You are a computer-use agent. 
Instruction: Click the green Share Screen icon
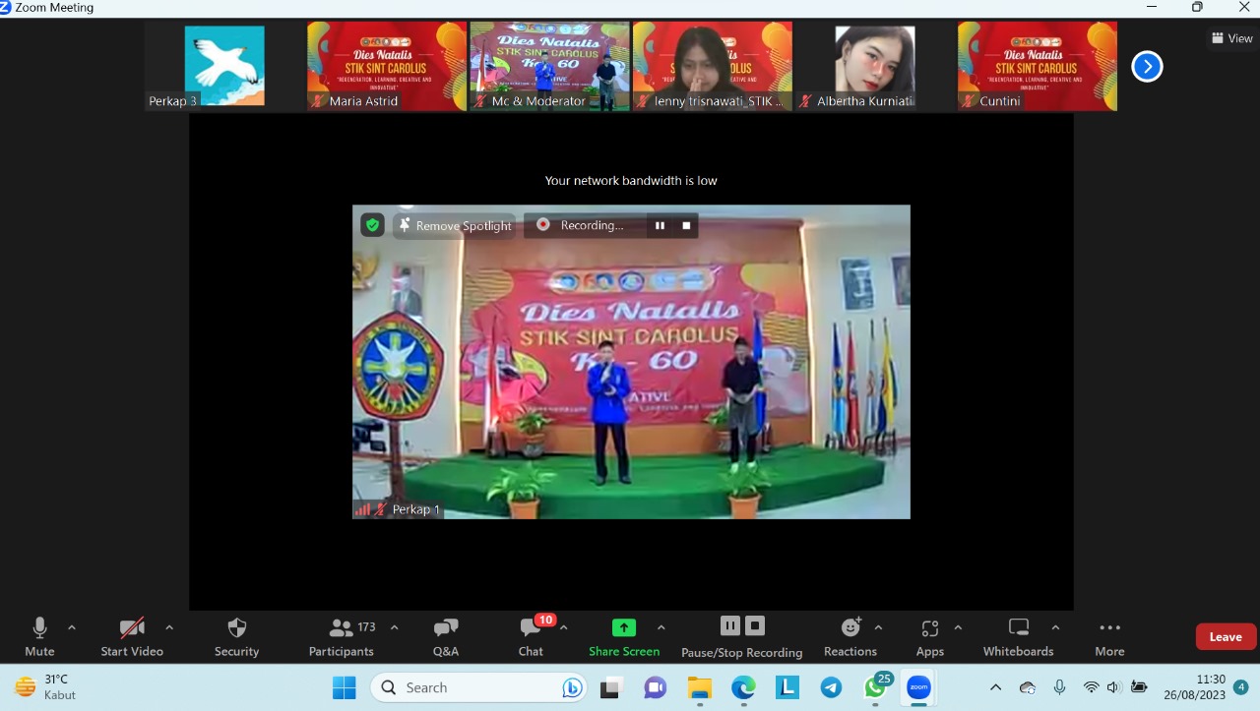point(624,627)
